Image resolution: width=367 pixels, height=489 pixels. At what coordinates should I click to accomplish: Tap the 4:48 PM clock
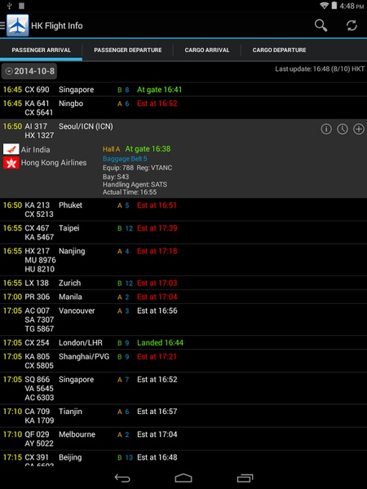tap(352, 6)
